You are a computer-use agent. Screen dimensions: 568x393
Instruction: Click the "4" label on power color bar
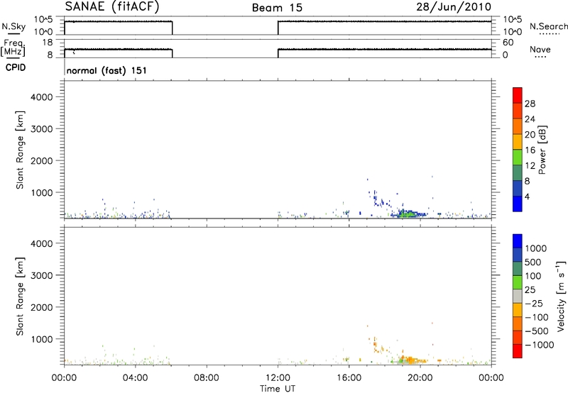click(x=527, y=196)
